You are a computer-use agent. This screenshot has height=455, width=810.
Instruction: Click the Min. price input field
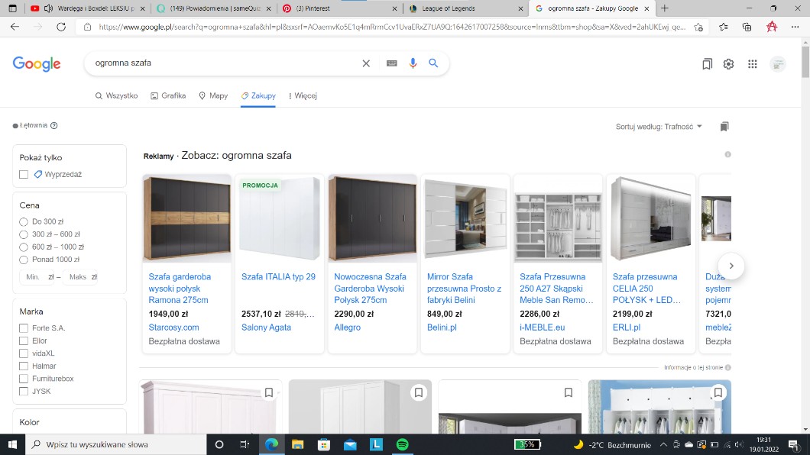coord(34,277)
